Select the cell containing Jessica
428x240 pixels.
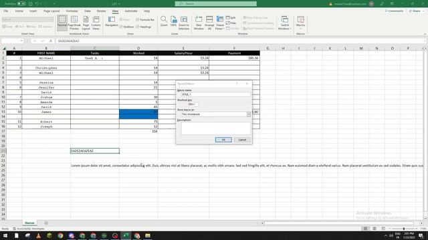46,83
